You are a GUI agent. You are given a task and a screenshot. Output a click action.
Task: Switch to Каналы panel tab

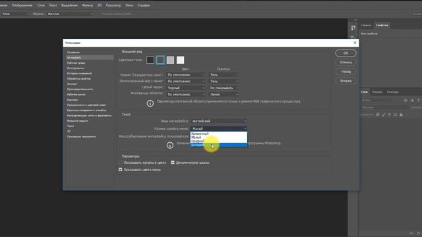377,92
